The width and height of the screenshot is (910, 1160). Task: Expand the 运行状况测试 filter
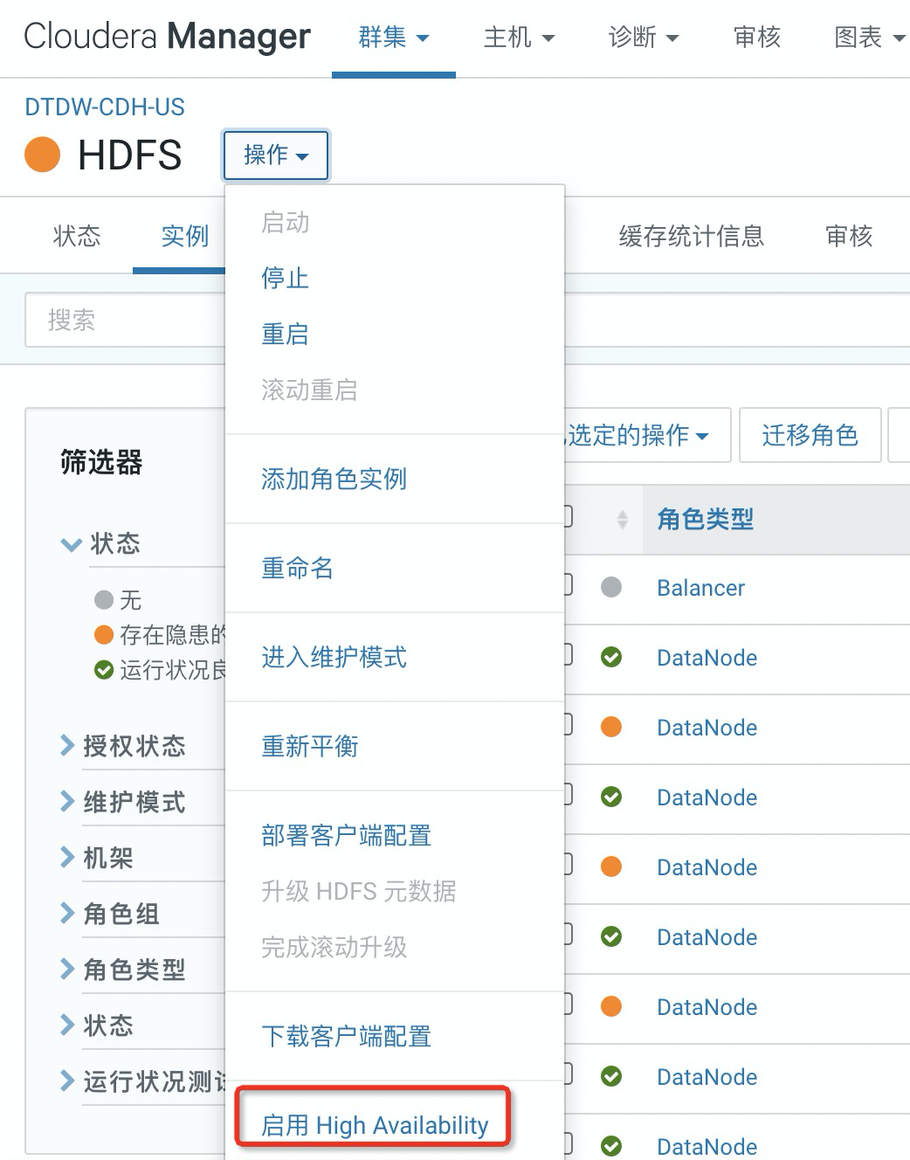click(x=143, y=1082)
